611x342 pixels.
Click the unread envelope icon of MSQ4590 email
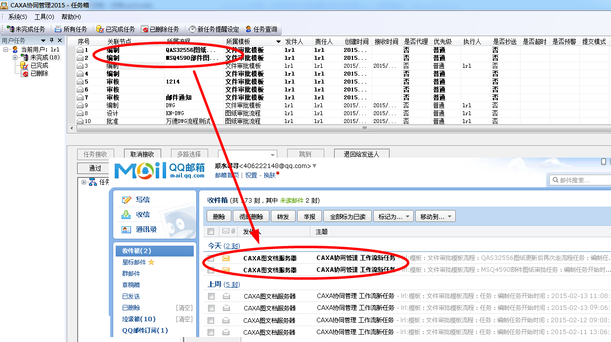(x=226, y=270)
